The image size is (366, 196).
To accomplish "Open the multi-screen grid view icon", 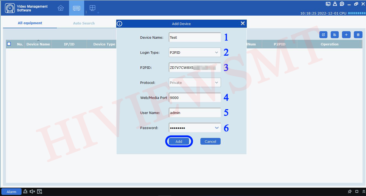I will click(93, 8).
